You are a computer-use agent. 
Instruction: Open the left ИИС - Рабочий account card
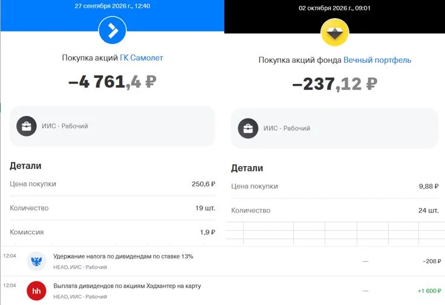(112, 126)
